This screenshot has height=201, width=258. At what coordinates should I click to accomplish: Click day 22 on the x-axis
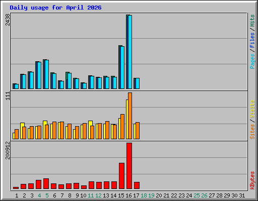[174, 195]
